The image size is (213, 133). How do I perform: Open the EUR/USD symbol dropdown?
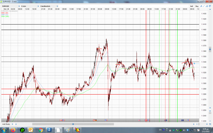pos(11,6)
